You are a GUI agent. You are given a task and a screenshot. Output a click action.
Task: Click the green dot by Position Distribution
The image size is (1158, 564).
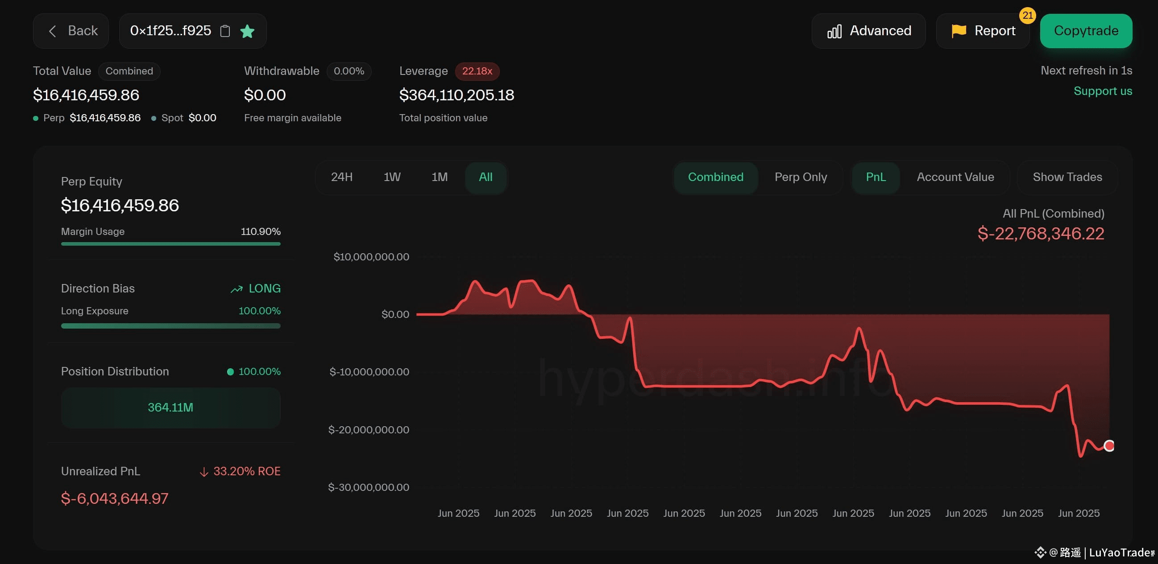pos(231,372)
